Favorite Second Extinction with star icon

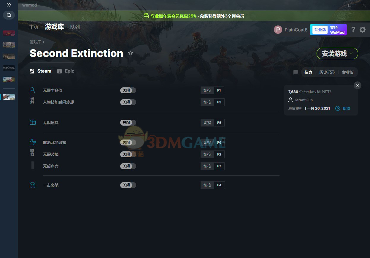(x=131, y=53)
